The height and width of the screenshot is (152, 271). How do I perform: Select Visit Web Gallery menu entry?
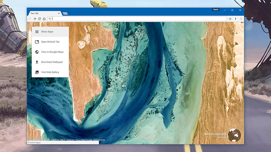pyautogui.click(x=50, y=72)
